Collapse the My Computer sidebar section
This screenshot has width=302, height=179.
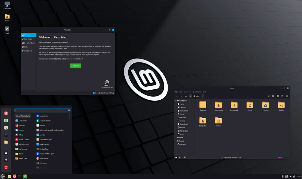(176, 101)
